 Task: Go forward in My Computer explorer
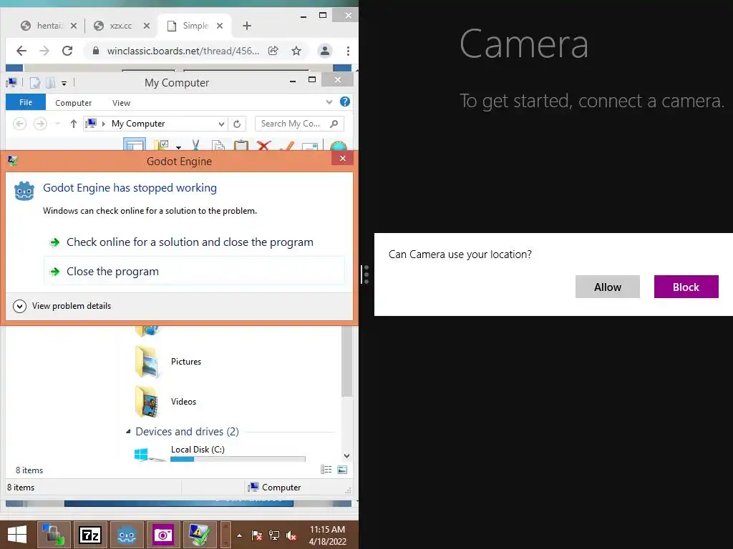[40, 124]
